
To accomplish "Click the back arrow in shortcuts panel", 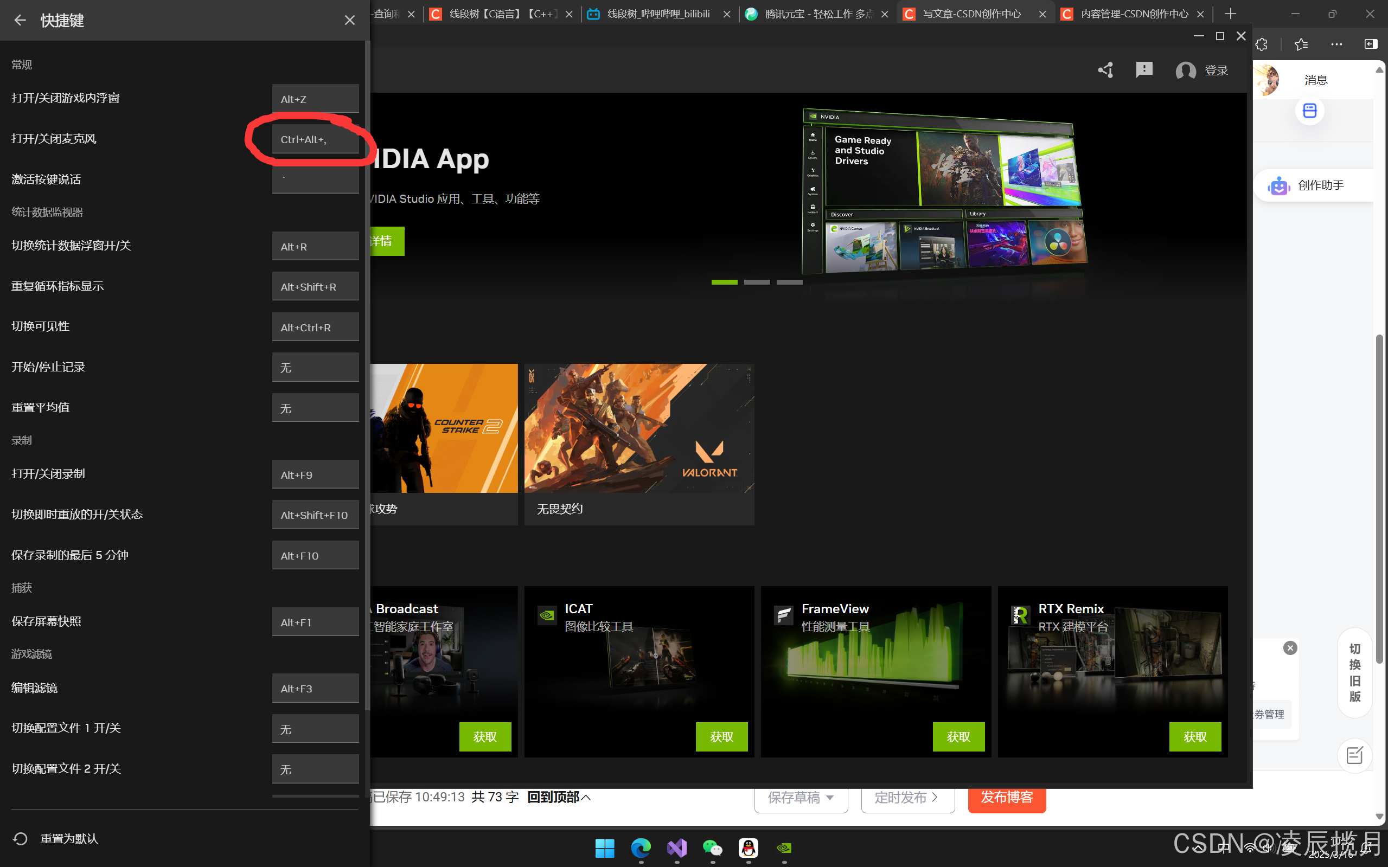I will [x=20, y=21].
